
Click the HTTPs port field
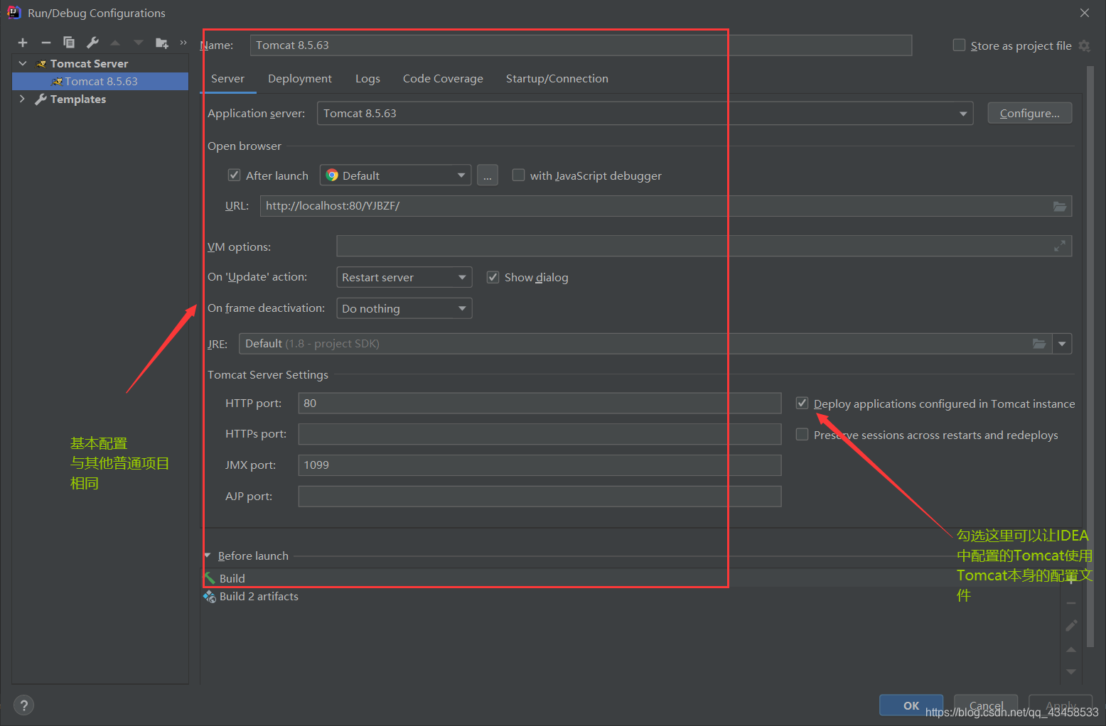click(x=539, y=434)
